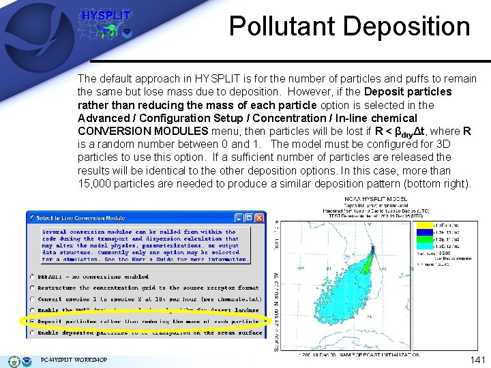The height and width of the screenshot is (368, 491).
Task: Click the NOAA HYSPLIT MODEL map heading
Action: tap(376, 199)
